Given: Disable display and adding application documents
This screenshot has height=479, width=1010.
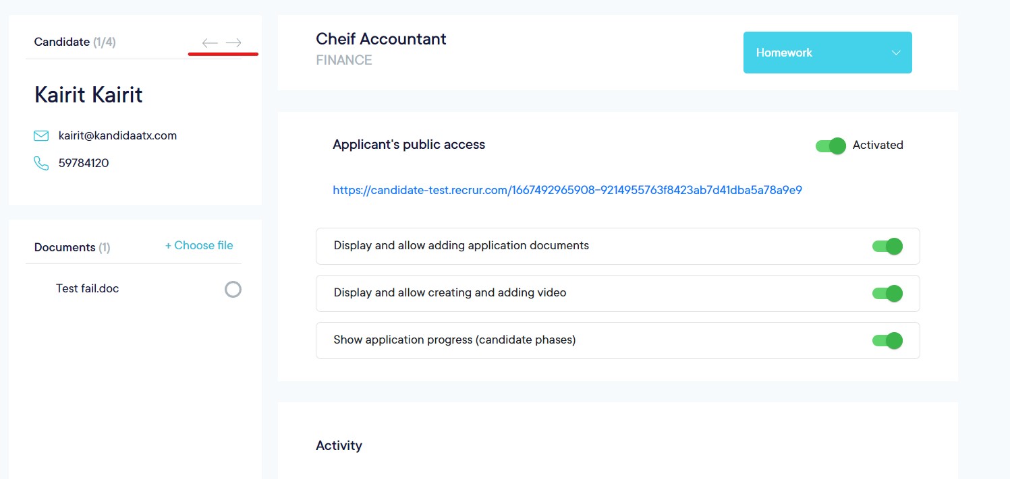Looking at the screenshot, I should 887,247.
